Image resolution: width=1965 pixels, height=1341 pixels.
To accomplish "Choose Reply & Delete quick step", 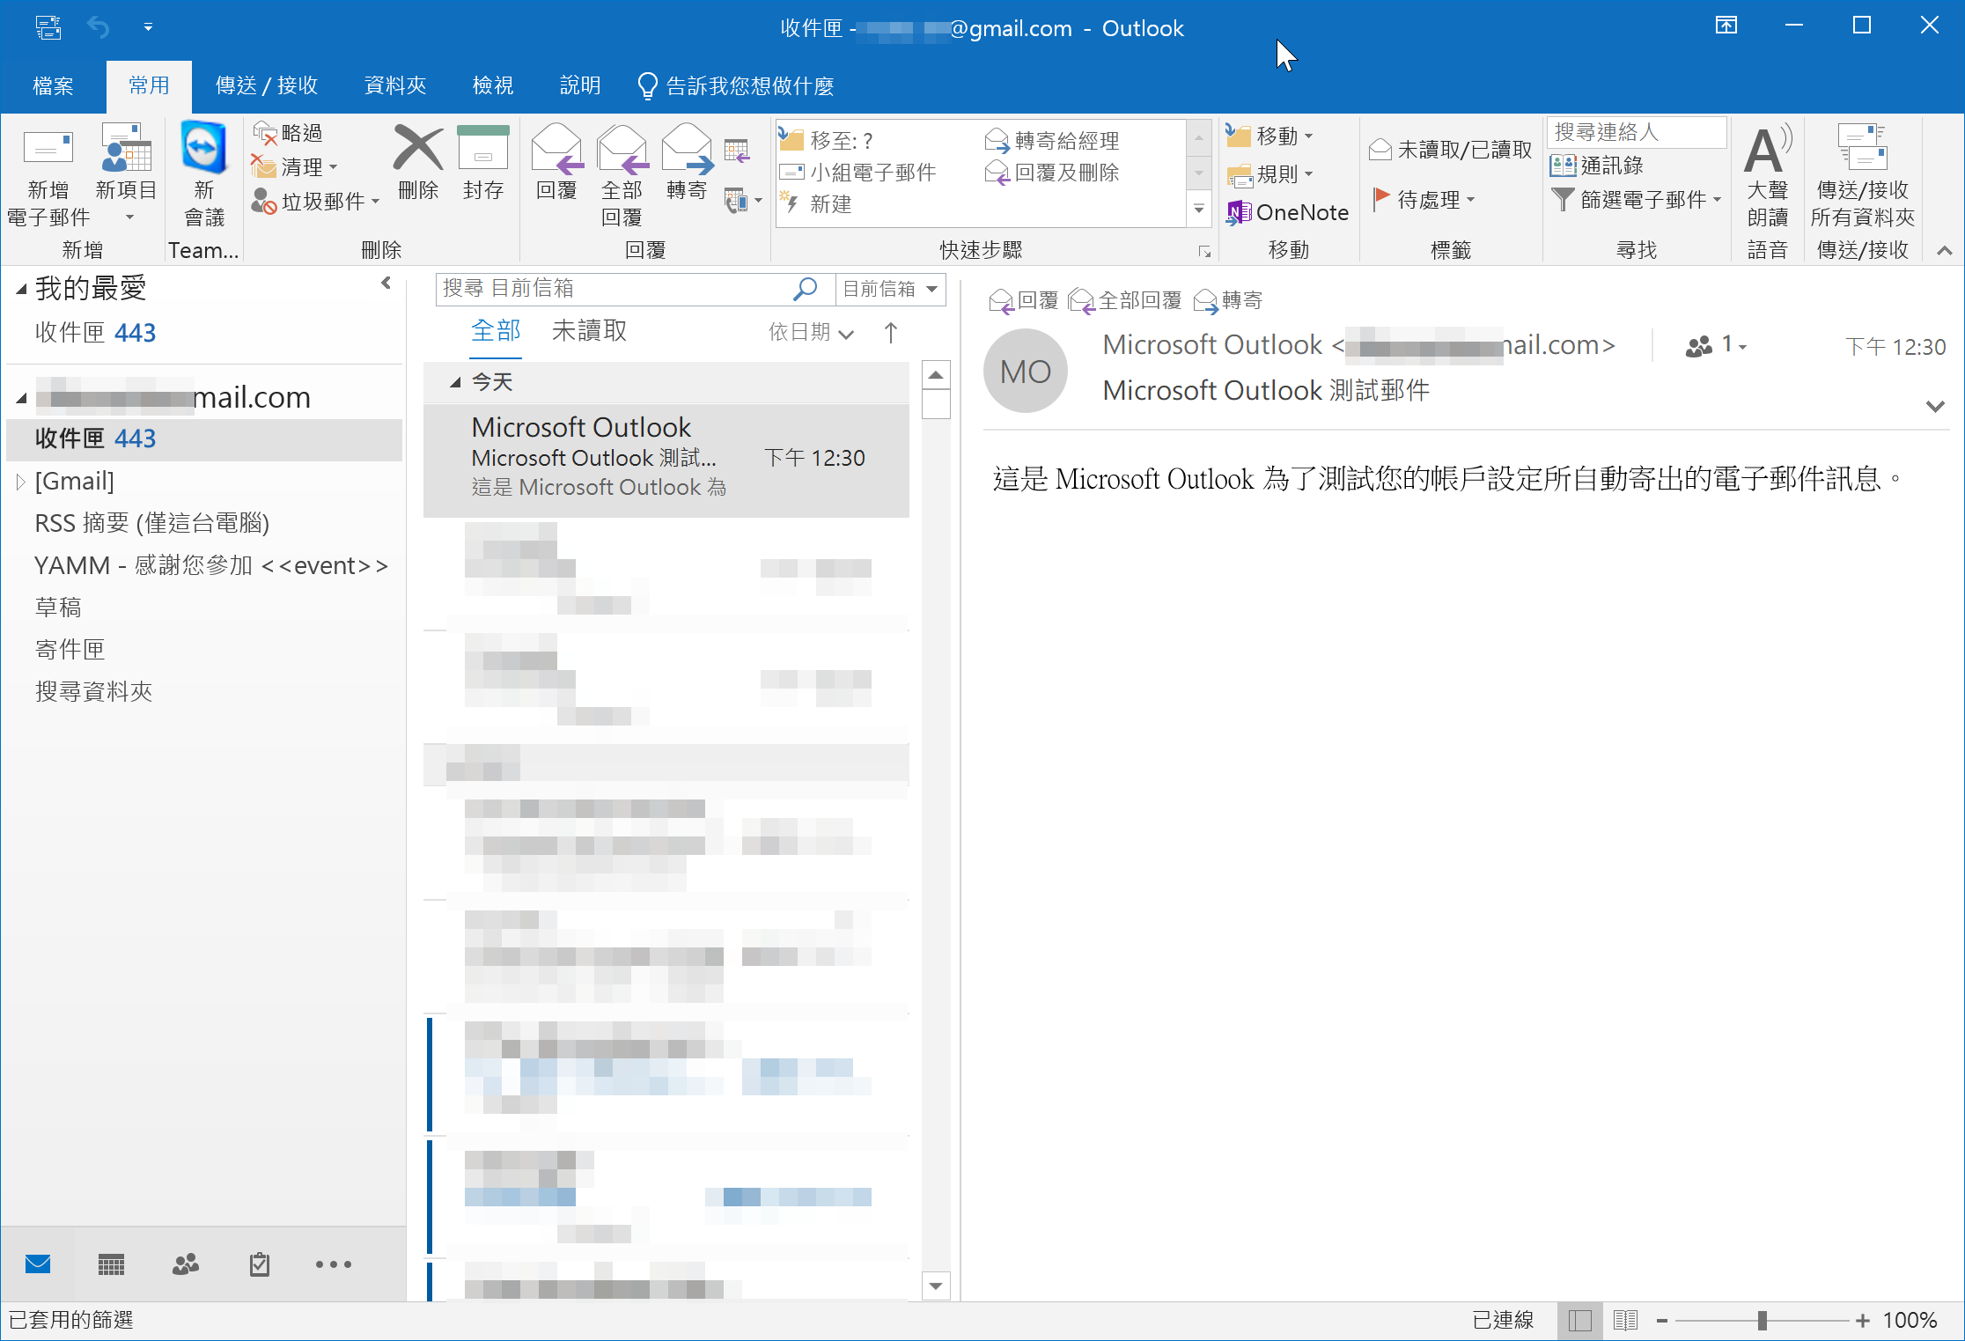I will click(x=1053, y=173).
